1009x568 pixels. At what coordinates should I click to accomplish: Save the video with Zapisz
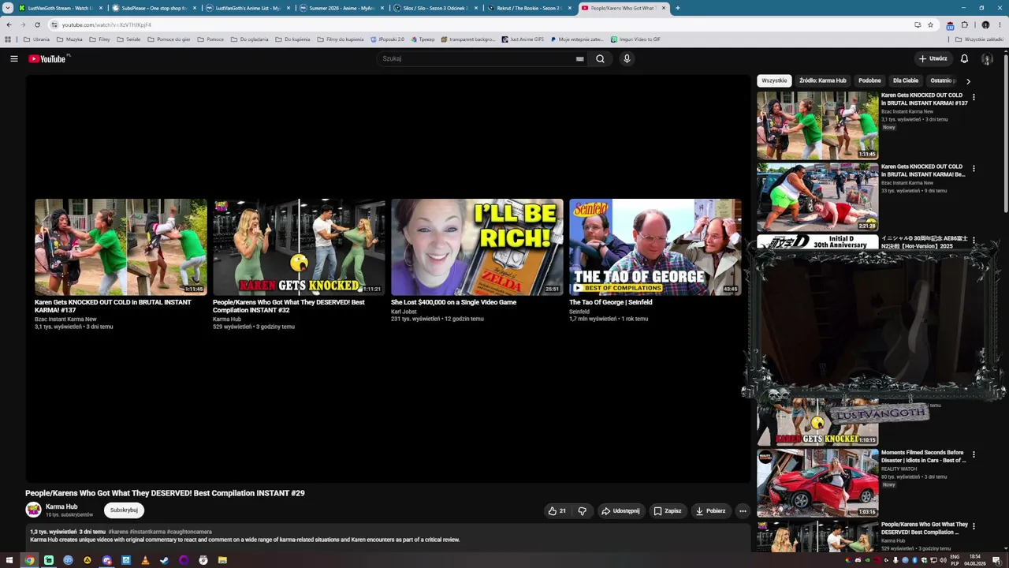click(x=667, y=510)
